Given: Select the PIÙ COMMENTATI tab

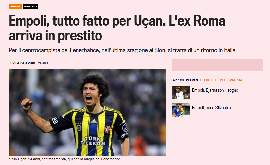Looking at the screenshot, I should pyautogui.click(x=232, y=80).
